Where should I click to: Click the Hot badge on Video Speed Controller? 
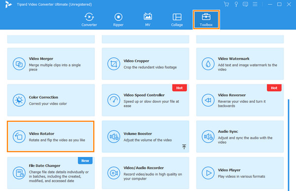(x=180, y=88)
